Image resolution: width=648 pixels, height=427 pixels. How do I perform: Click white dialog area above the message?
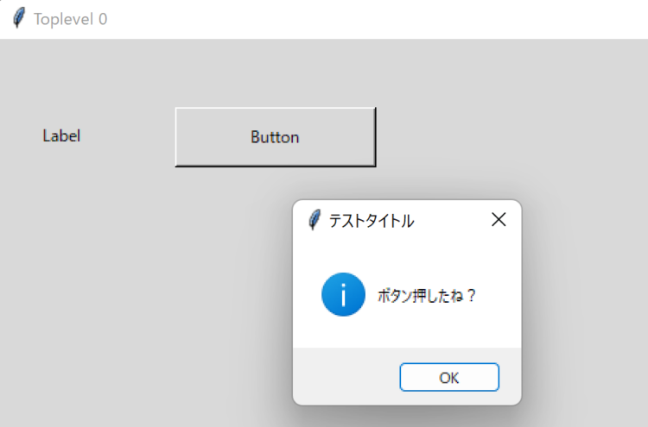[407, 254]
